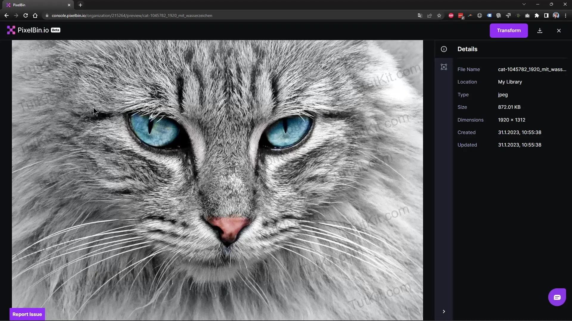This screenshot has width=572, height=321.
Task: Reload the current page
Action: 26,15
